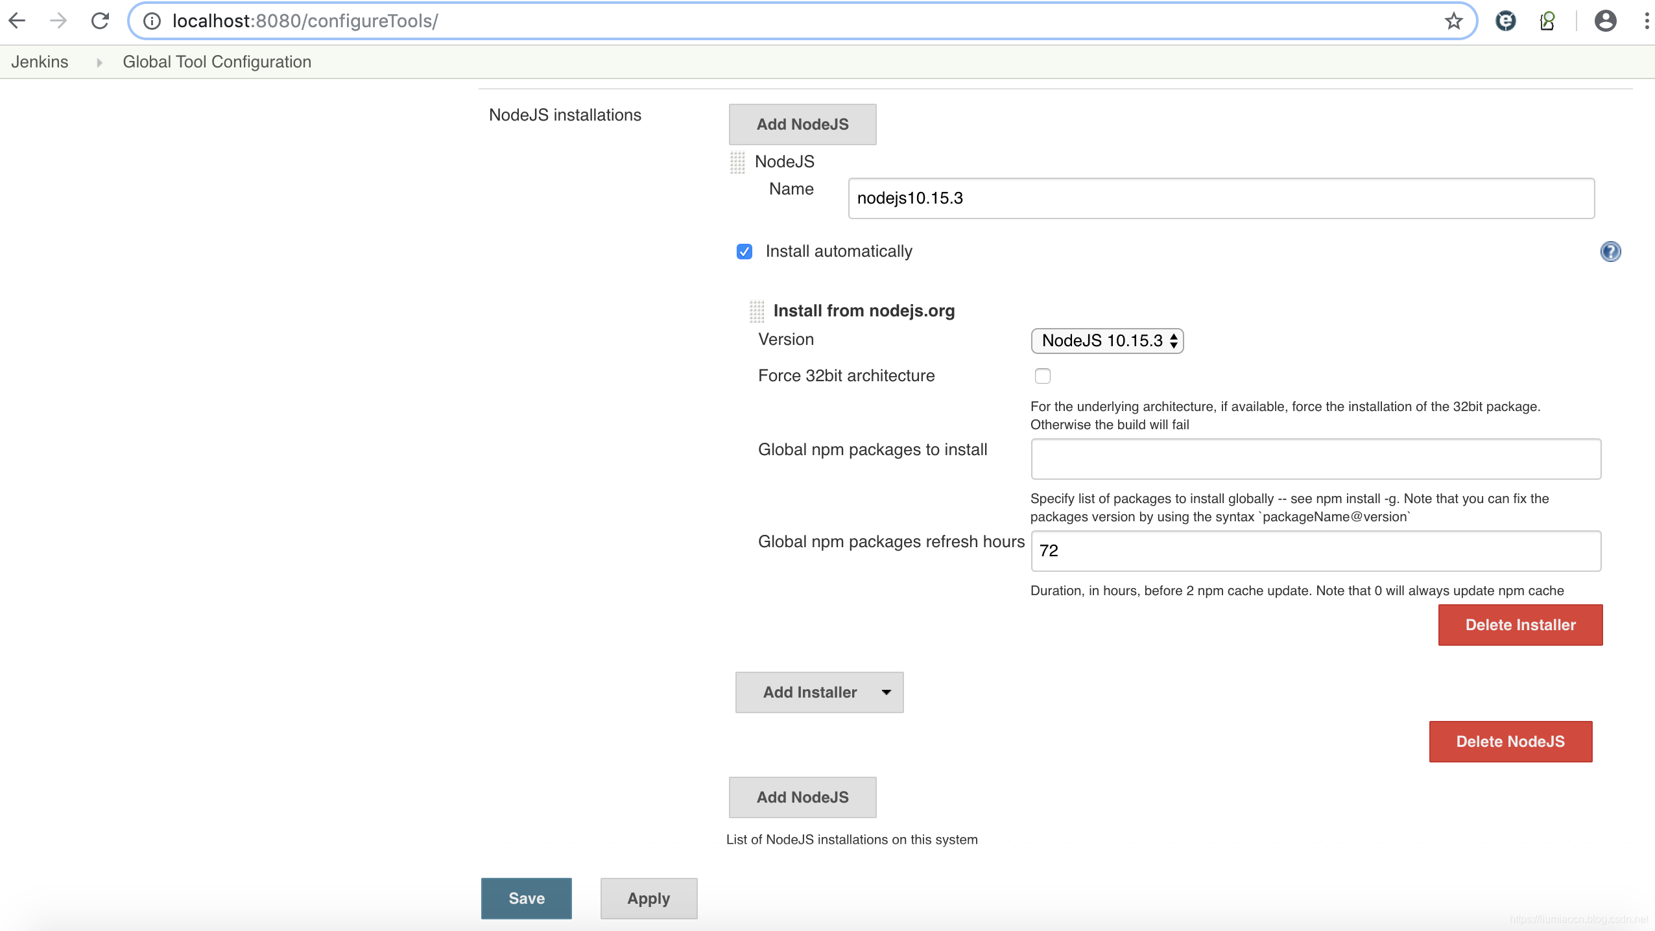The height and width of the screenshot is (931, 1655).
Task: Reload the page with the refresh icon
Action: pos(100,21)
